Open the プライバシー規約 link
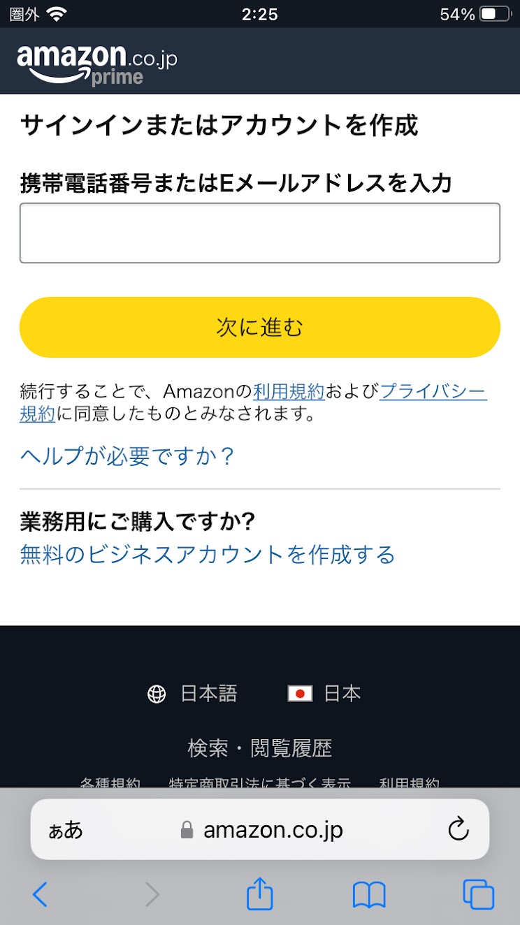 pos(433,391)
